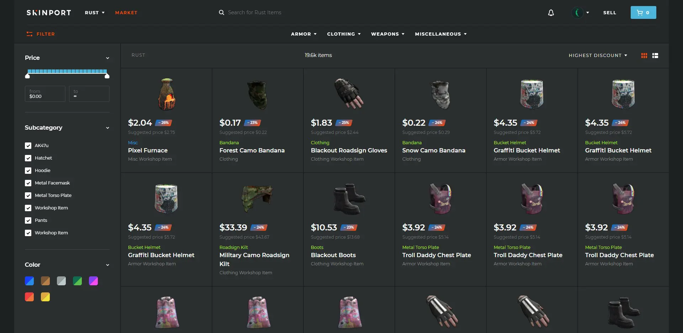Open the notifications bell
The image size is (683, 333).
(551, 13)
